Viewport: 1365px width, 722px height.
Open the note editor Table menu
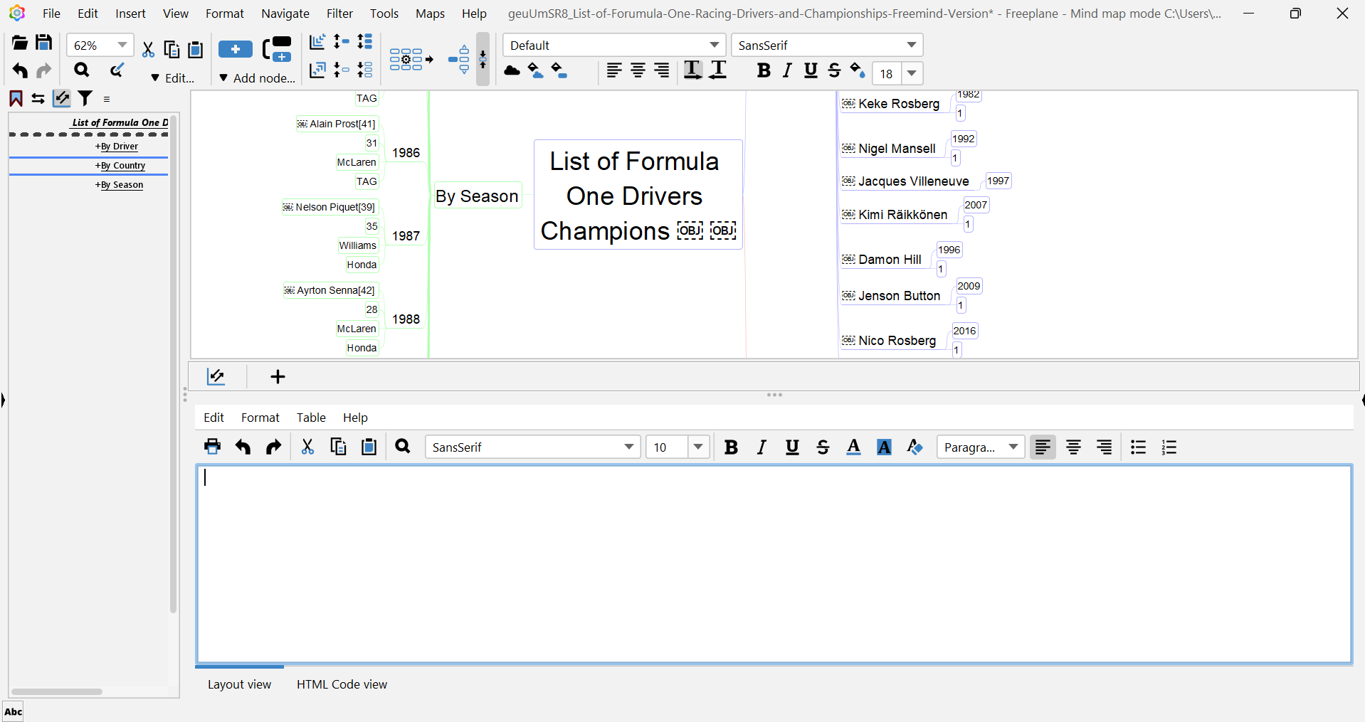tap(311, 418)
